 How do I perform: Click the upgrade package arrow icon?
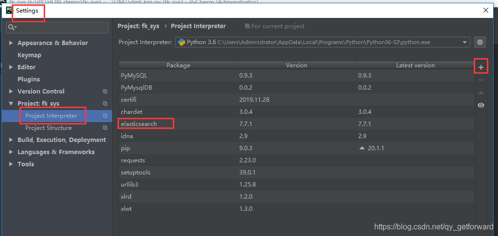click(x=481, y=93)
